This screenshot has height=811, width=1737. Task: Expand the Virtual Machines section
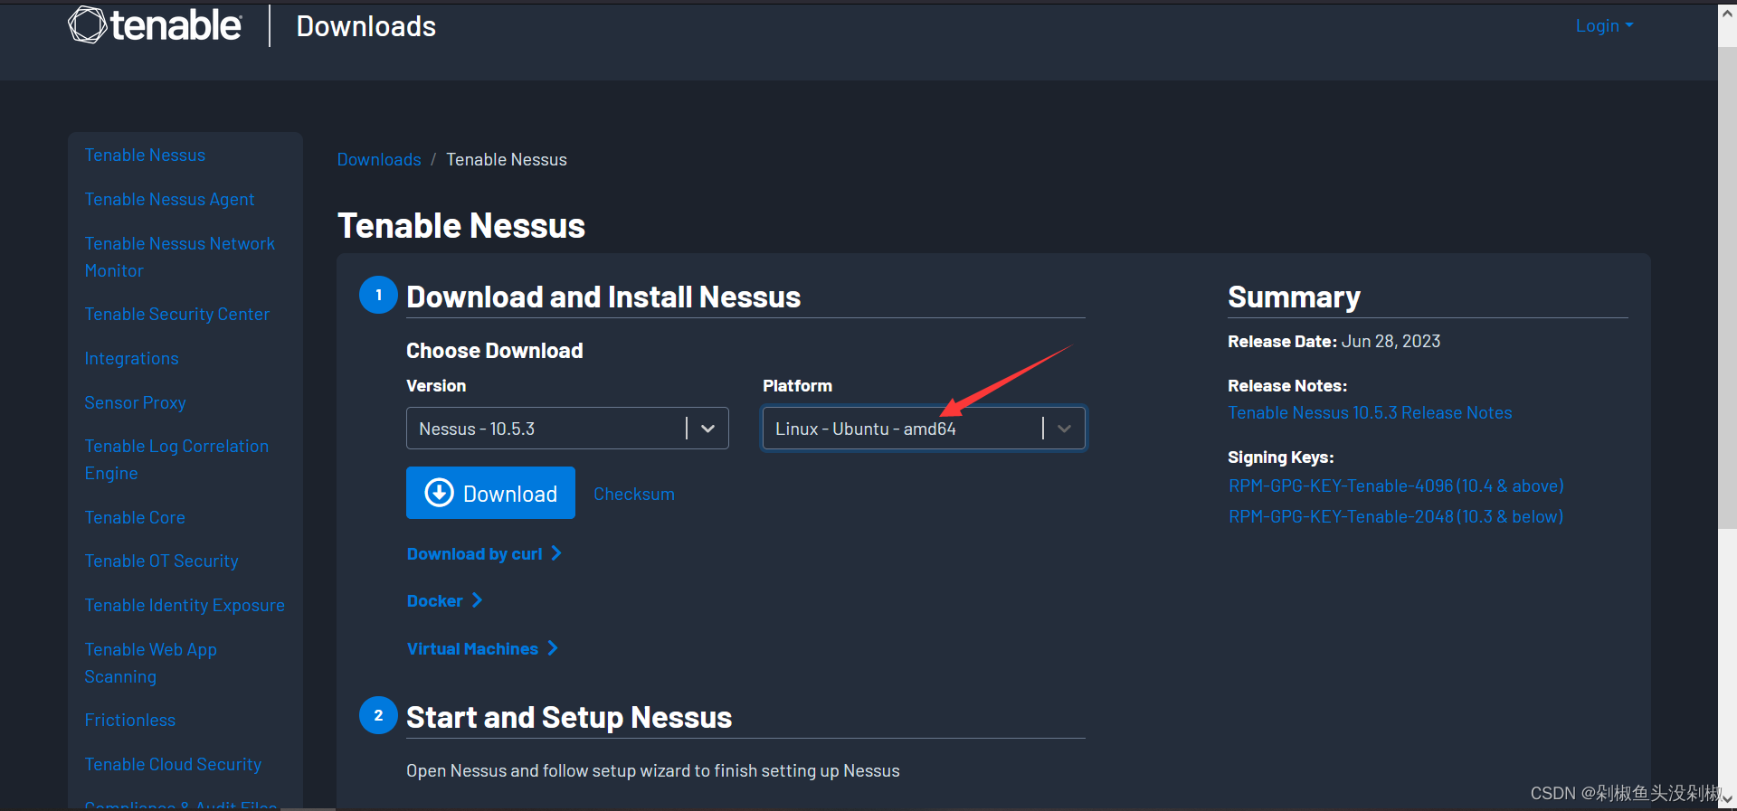pos(482,648)
